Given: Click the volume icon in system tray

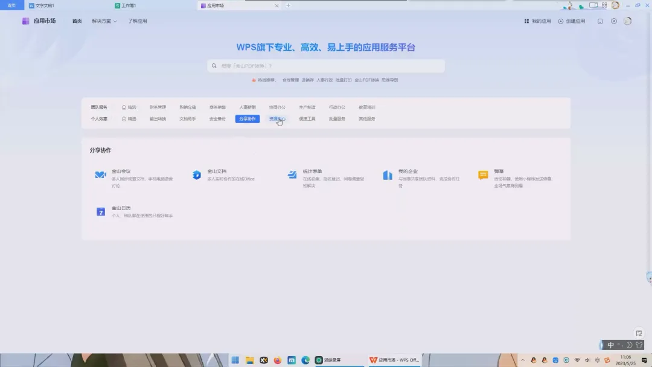Looking at the screenshot, I should point(587,360).
